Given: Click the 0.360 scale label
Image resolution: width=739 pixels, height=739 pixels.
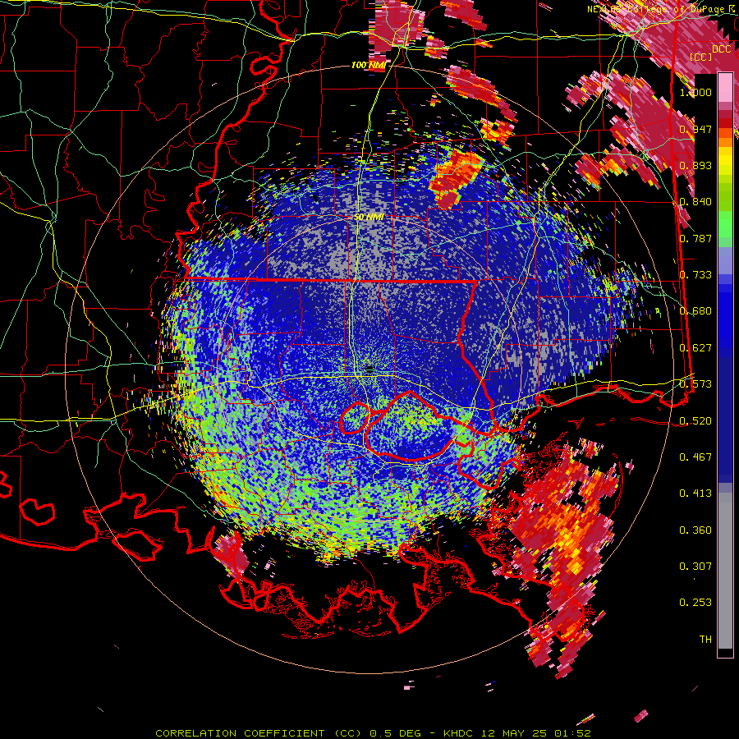Looking at the screenshot, I should point(695,530).
